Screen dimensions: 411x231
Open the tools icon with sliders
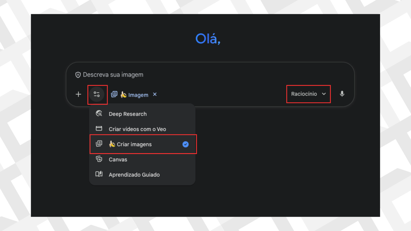[97, 94]
